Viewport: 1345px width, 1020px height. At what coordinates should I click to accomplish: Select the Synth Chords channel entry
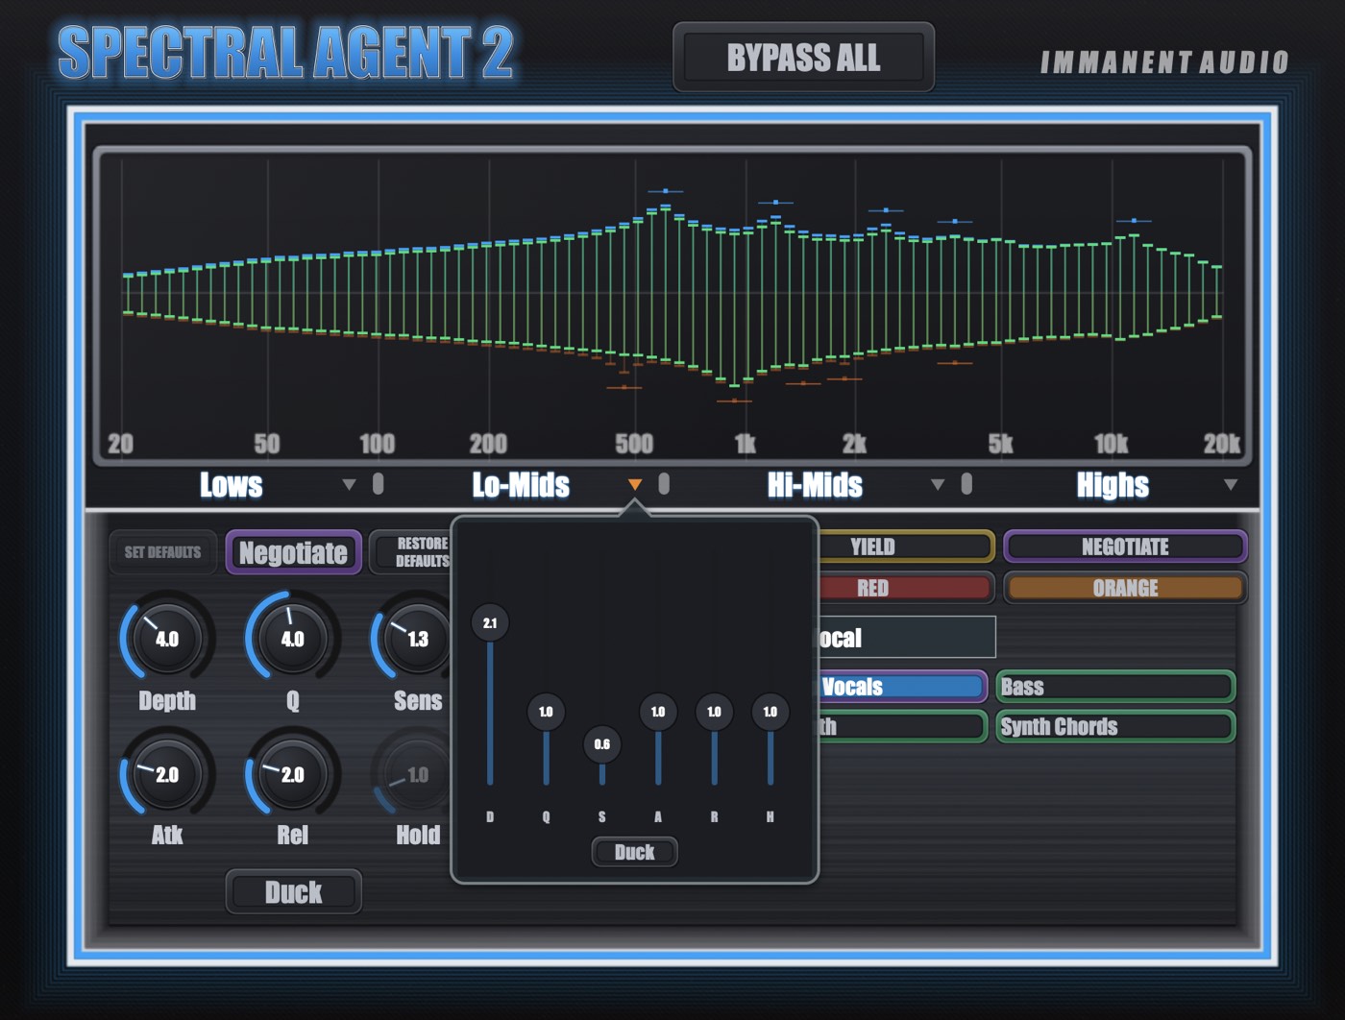coord(1115,726)
